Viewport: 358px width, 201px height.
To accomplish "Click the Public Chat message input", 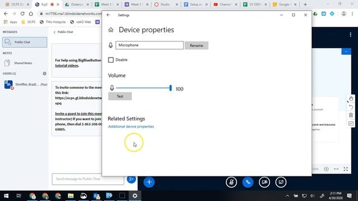I will 88,179.
